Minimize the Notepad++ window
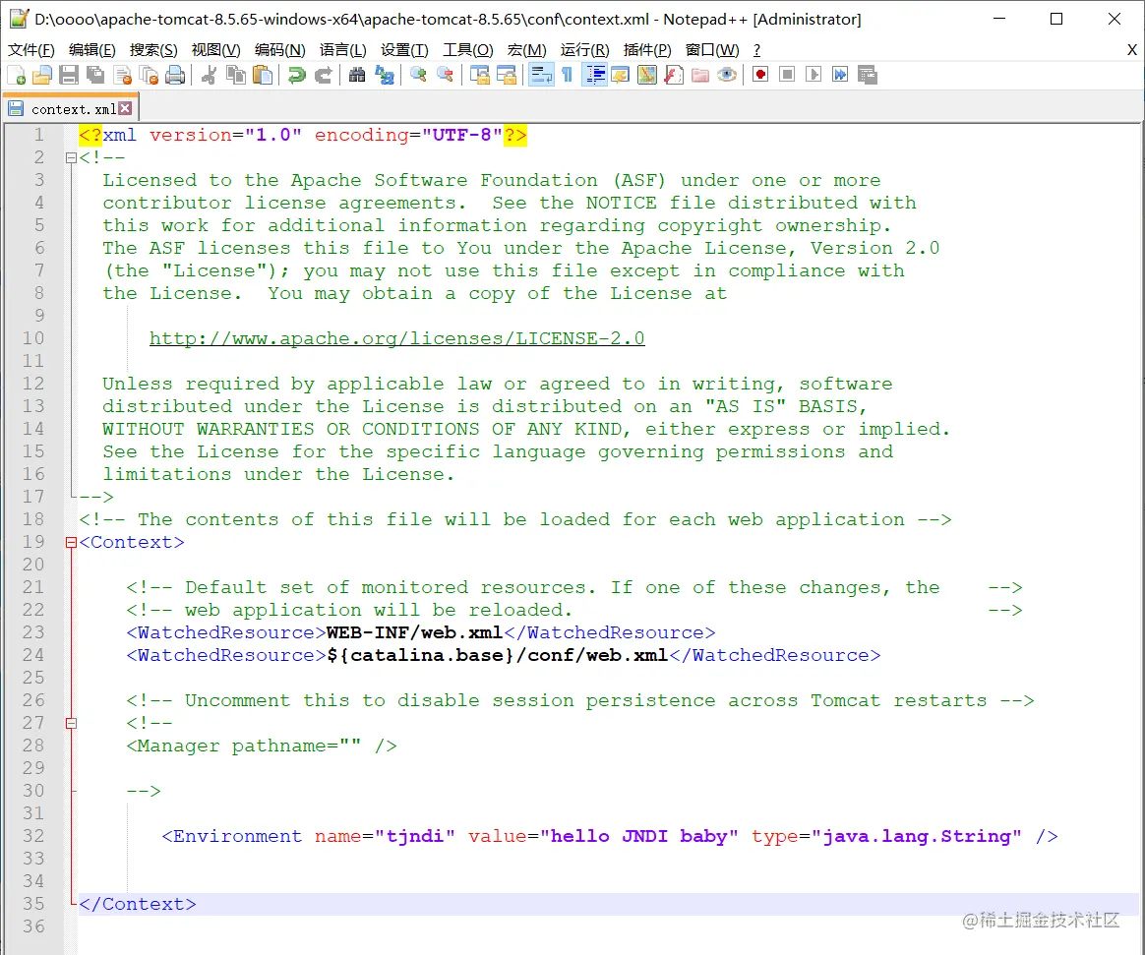 (999, 19)
